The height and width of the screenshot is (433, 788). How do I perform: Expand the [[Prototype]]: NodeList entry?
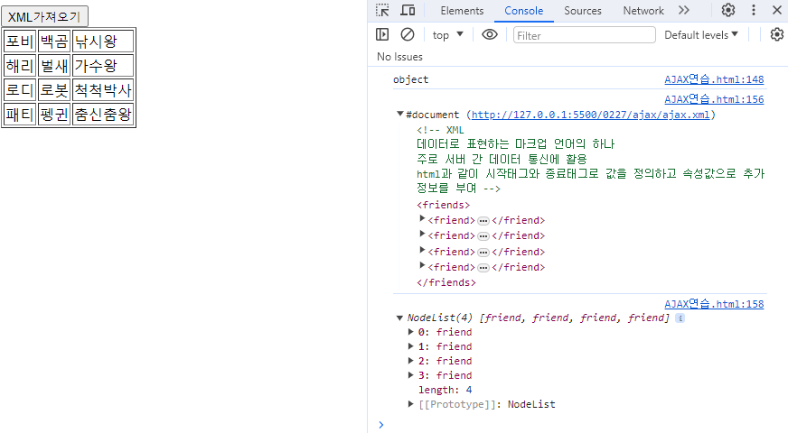click(410, 404)
